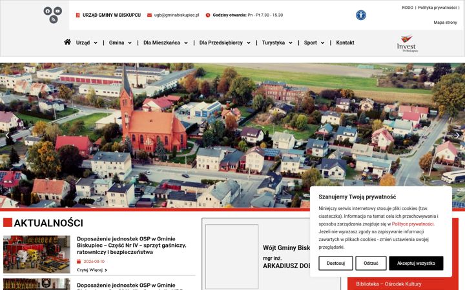Viewport: 465px width, 290px height.
Task: Expand the Turystyka menu chevron
Action: click(x=291, y=43)
